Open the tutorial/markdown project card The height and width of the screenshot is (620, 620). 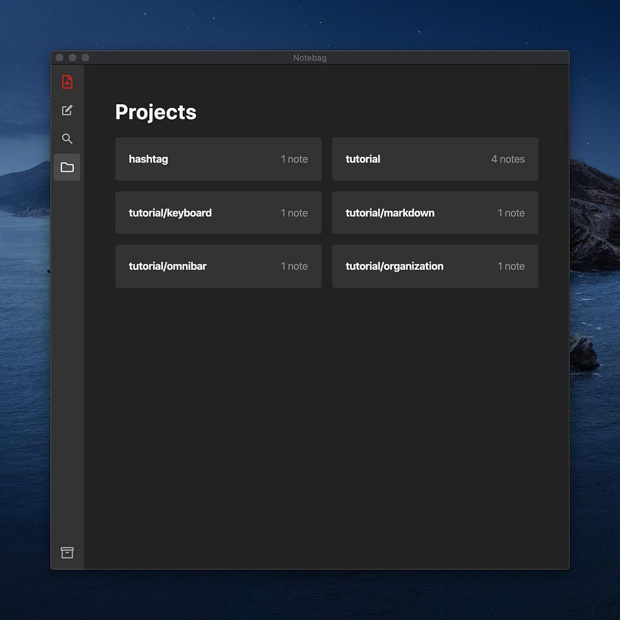[435, 213]
